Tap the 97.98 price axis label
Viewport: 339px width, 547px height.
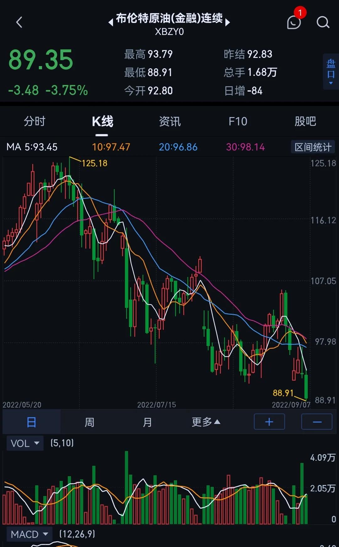tap(326, 341)
